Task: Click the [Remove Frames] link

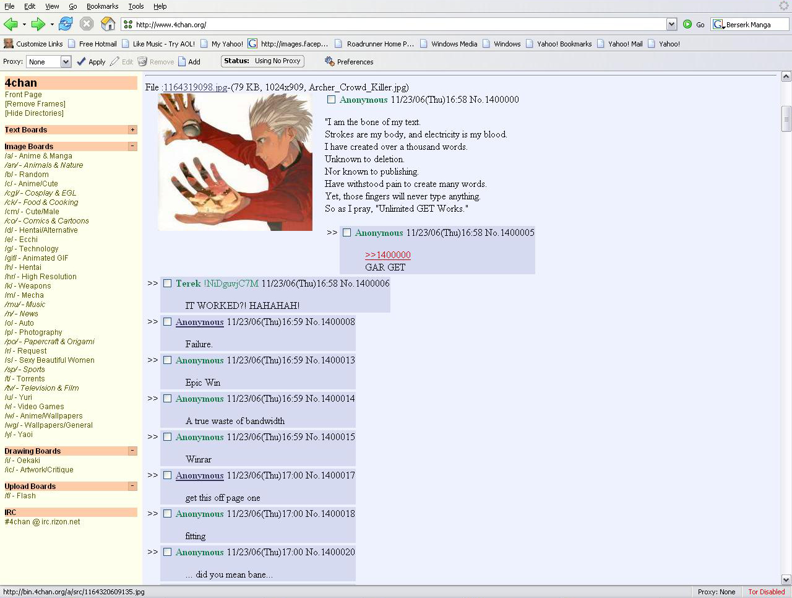Action: [x=35, y=104]
